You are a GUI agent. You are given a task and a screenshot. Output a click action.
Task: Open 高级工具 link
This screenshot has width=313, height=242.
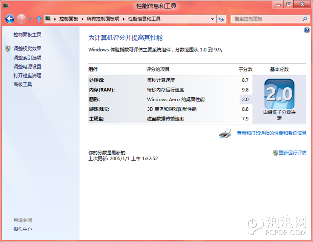[x=23, y=85]
